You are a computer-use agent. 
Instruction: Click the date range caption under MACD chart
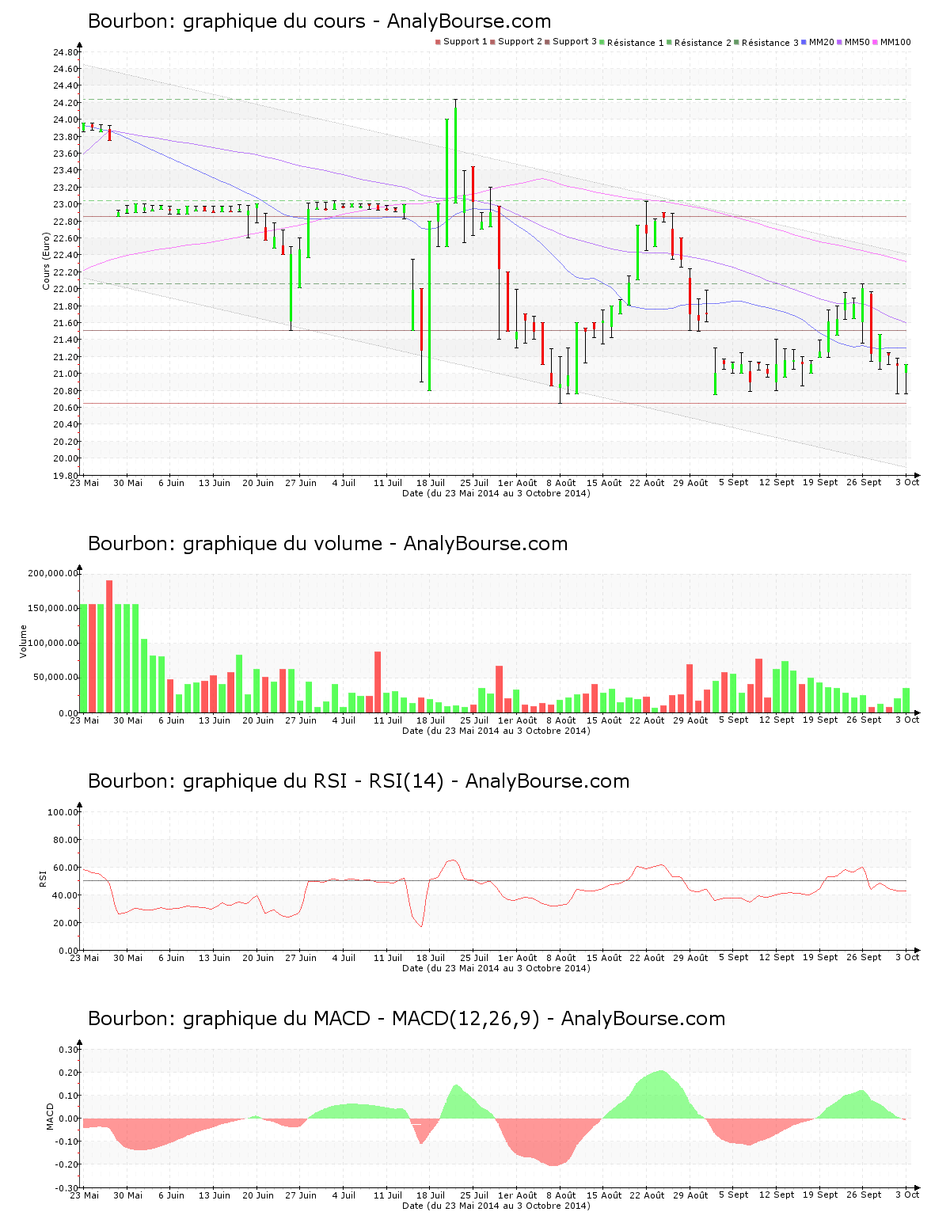(496, 1206)
